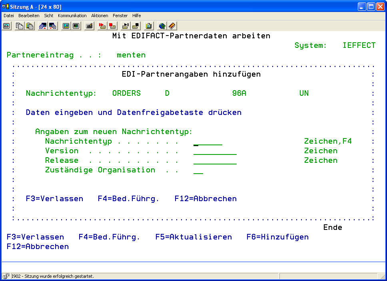This screenshot has width=387, height=281.
Task: Click F5=Aktualisieren function key label
Action: click(193, 237)
